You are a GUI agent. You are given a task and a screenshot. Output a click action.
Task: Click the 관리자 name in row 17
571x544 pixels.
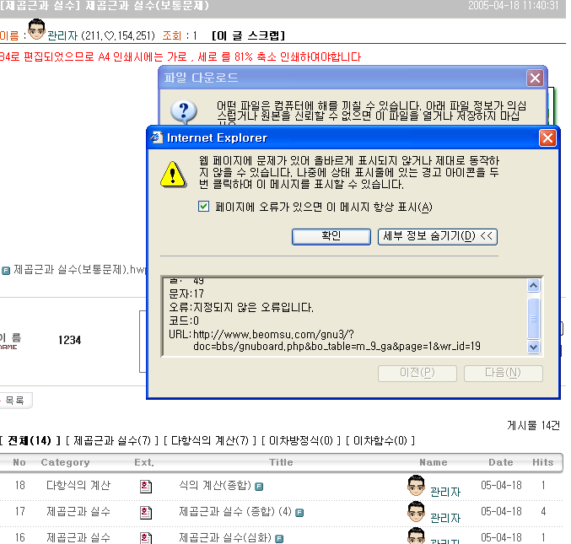(445, 518)
